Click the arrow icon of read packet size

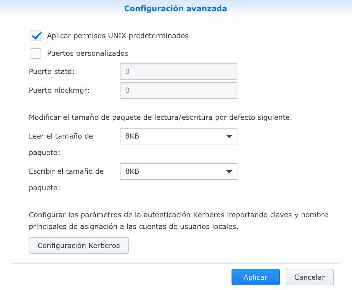click(229, 136)
